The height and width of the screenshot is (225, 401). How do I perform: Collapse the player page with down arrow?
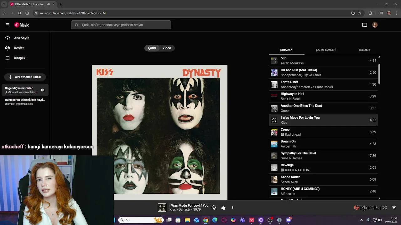(x=394, y=207)
